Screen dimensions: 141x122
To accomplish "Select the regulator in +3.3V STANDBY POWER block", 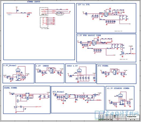I will (120, 96).
